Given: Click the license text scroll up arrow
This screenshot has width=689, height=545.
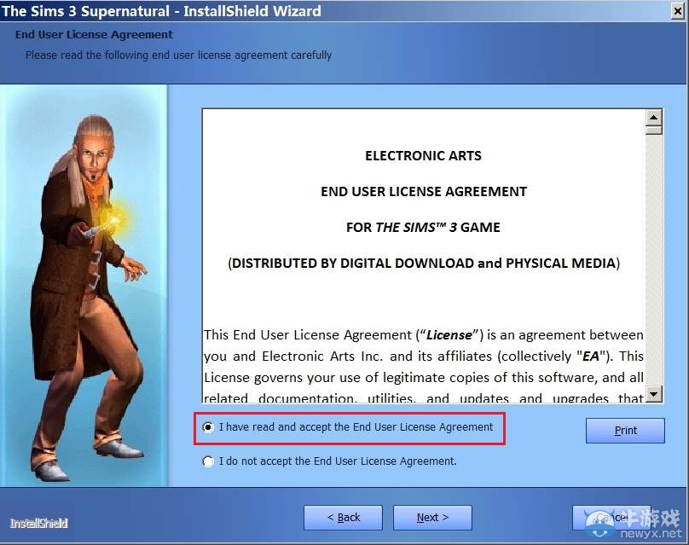Looking at the screenshot, I should (654, 118).
